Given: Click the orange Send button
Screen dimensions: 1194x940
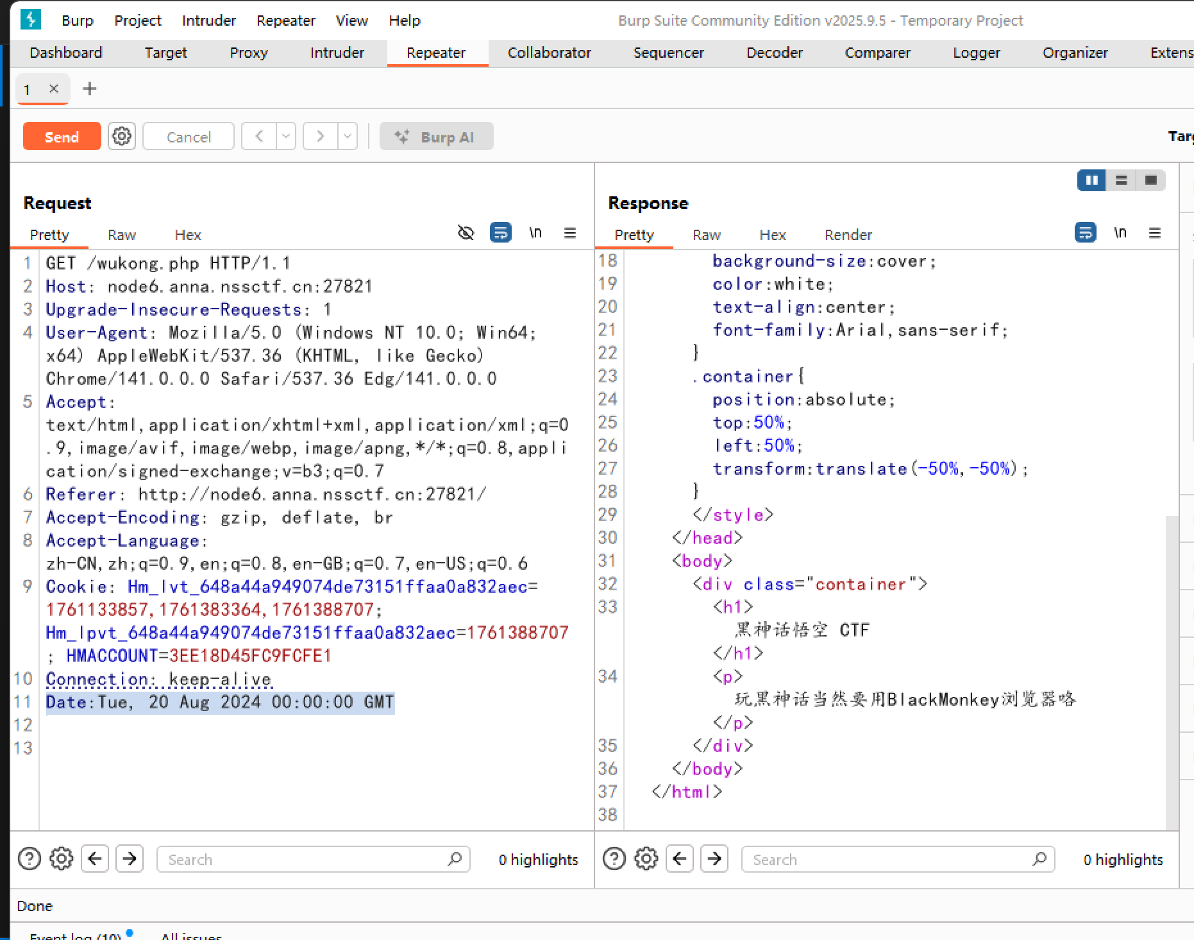Looking at the screenshot, I should (62, 136).
